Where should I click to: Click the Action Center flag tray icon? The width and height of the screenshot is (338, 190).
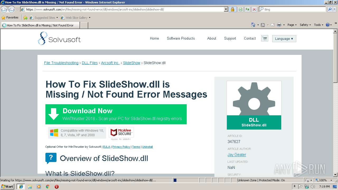tap(300, 187)
